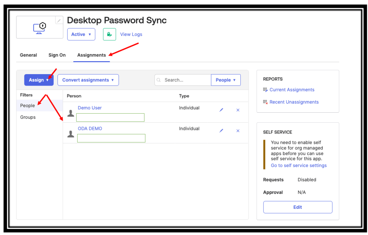
Task: Open the People search scope dropdown
Action: 226,80
